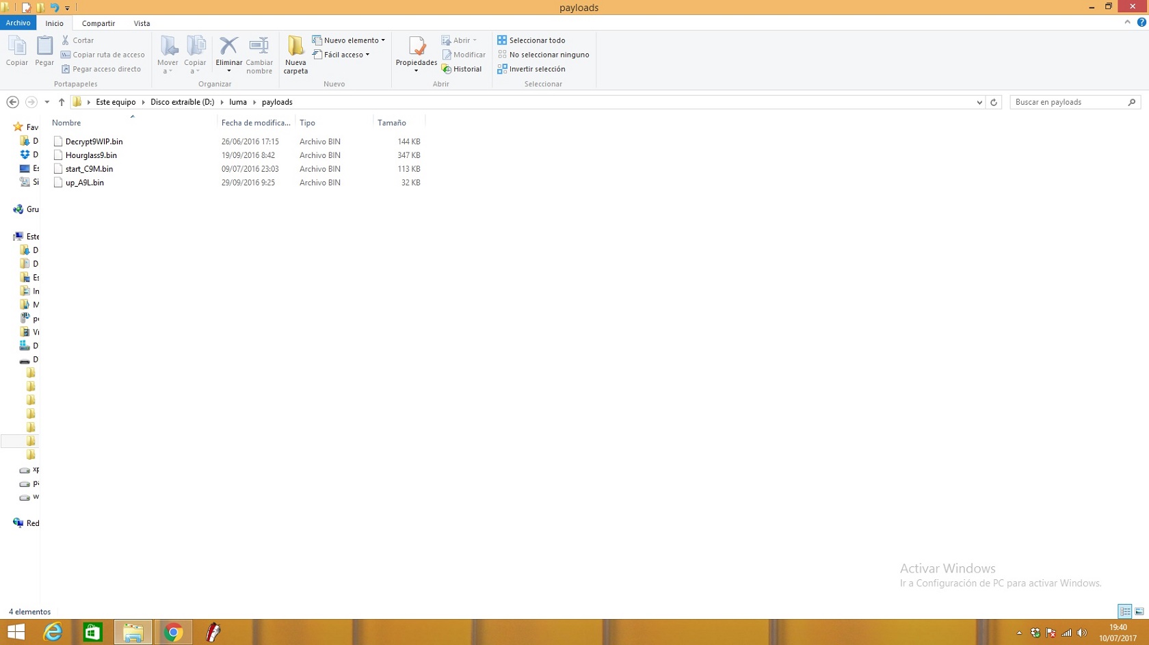Image resolution: width=1149 pixels, height=645 pixels.
Task: Click the Buscar en payloads search box
Action: pyautogui.click(x=1067, y=102)
